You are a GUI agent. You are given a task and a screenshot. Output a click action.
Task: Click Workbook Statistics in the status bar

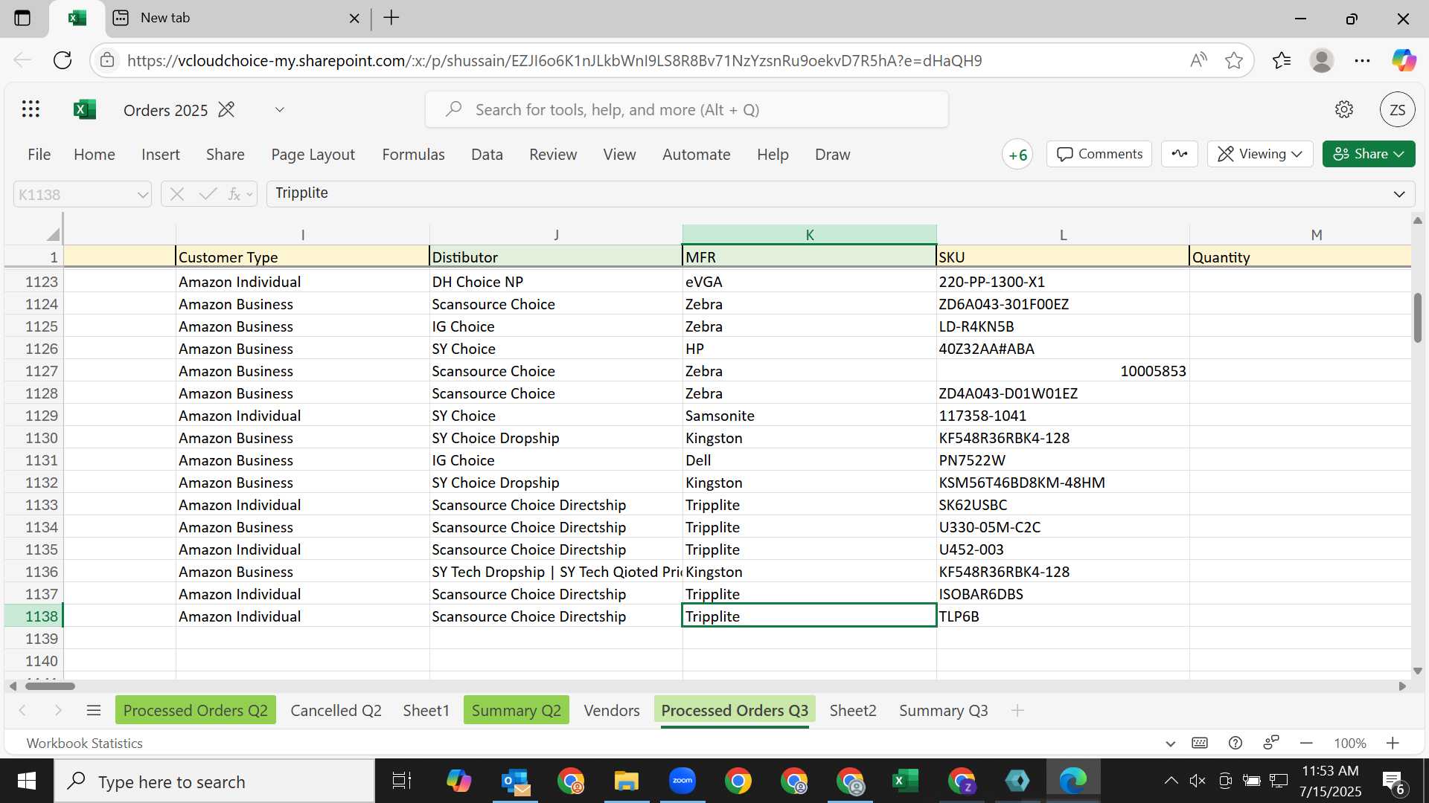coord(84,743)
